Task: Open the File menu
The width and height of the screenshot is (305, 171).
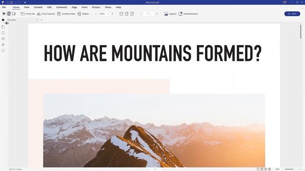Action: [4, 7]
